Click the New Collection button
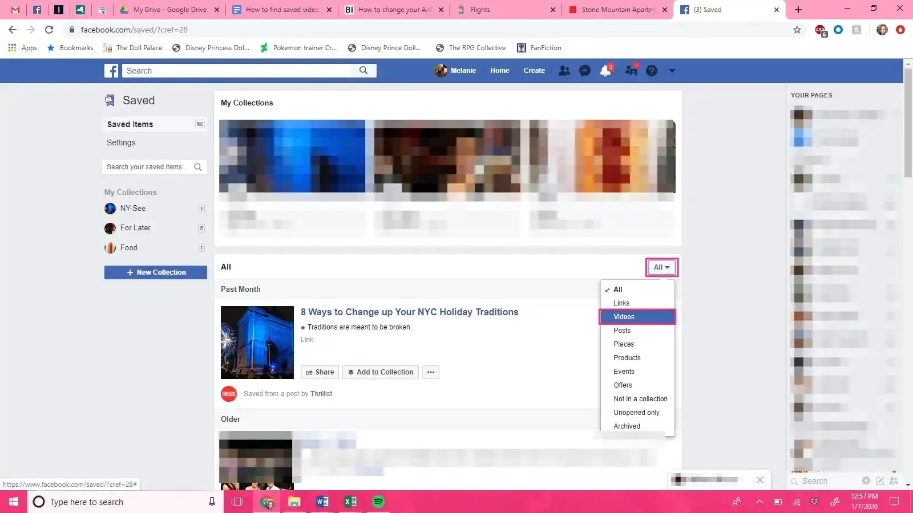Viewport: 913px width, 513px height. pos(155,272)
